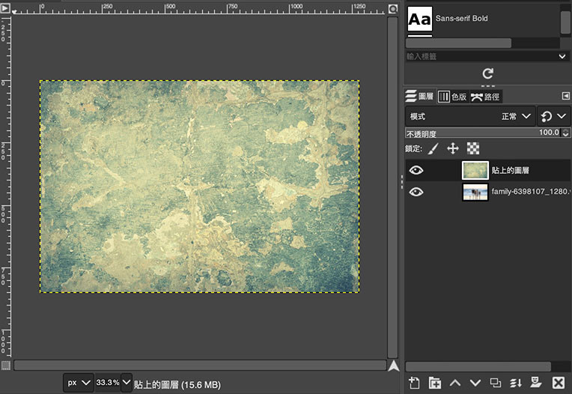
Task: Create a new layer group
Action: (434, 383)
